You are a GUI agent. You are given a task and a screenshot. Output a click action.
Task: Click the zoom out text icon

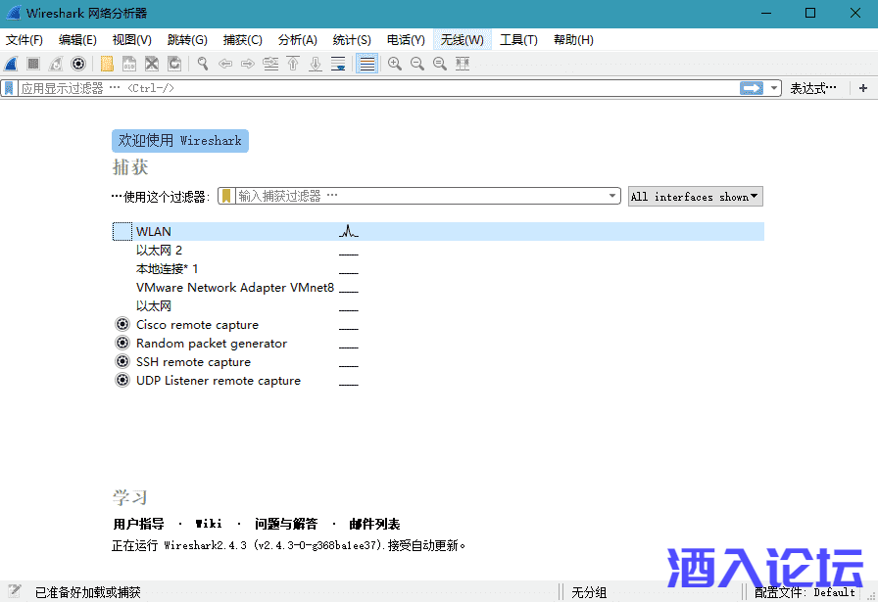click(417, 64)
